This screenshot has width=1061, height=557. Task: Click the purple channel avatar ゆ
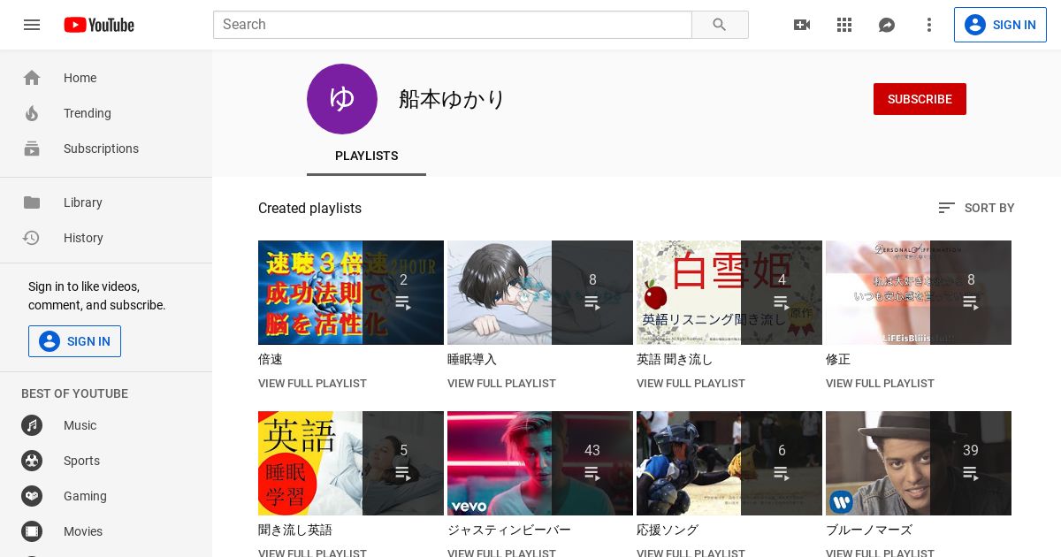[342, 99]
